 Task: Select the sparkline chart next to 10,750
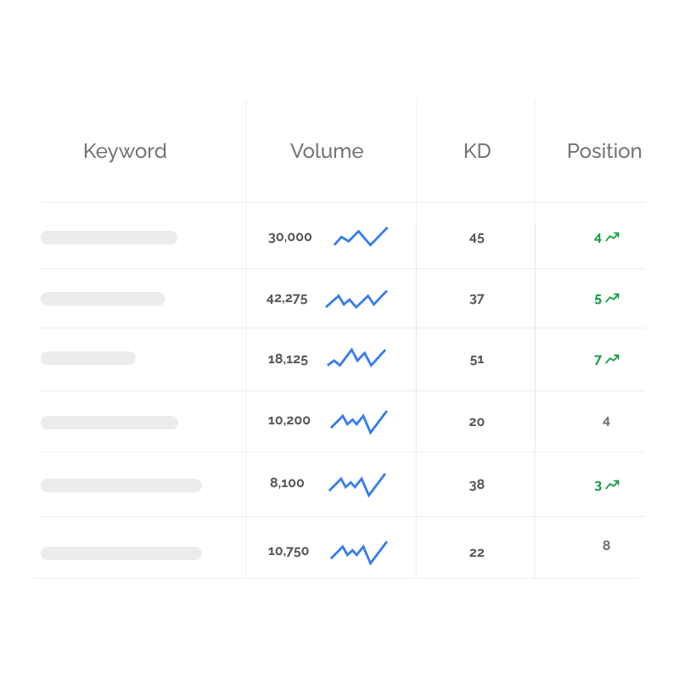(359, 552)
